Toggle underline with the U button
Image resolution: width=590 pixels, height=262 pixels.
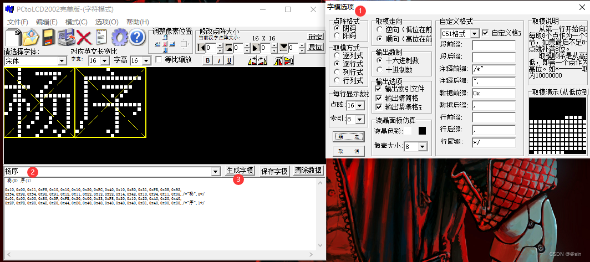click(x=229, y=60)
